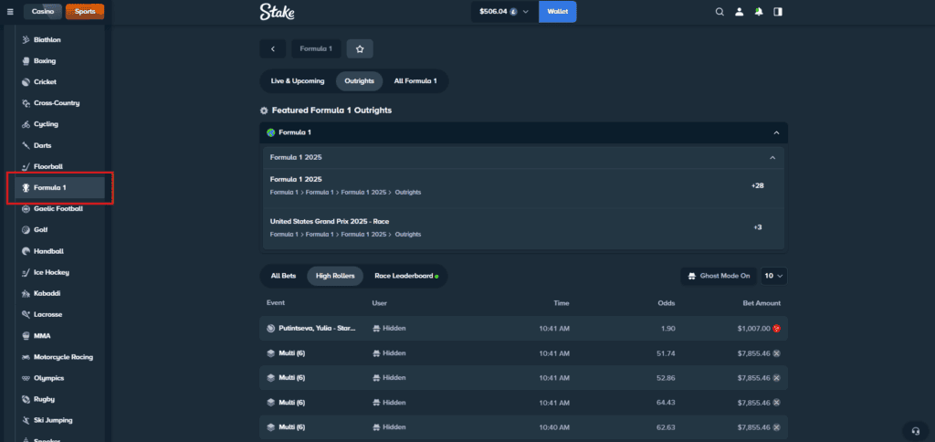
Task: Select the Live & Upcoming tab
Action: click(x=298, y=80)
